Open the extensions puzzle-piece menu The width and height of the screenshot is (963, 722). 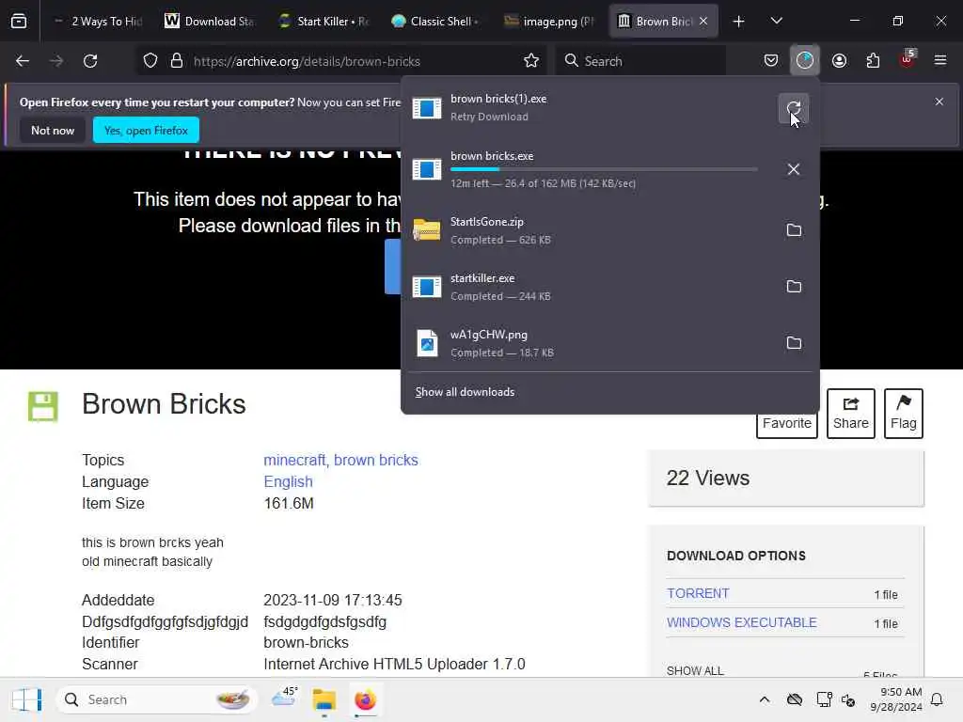[x=873, y=61]
